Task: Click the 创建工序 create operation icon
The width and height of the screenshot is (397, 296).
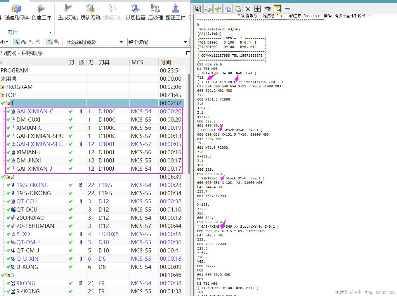Action: coord(41,9)
